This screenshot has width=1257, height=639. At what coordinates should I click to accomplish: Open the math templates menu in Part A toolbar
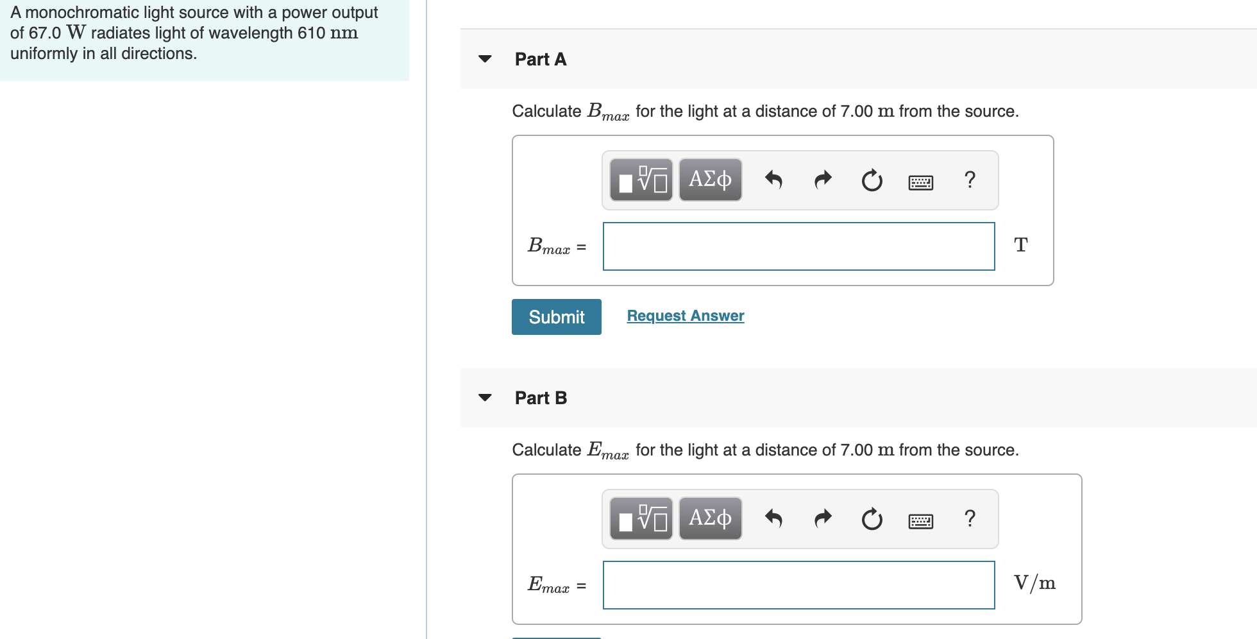tap(640, 180)
